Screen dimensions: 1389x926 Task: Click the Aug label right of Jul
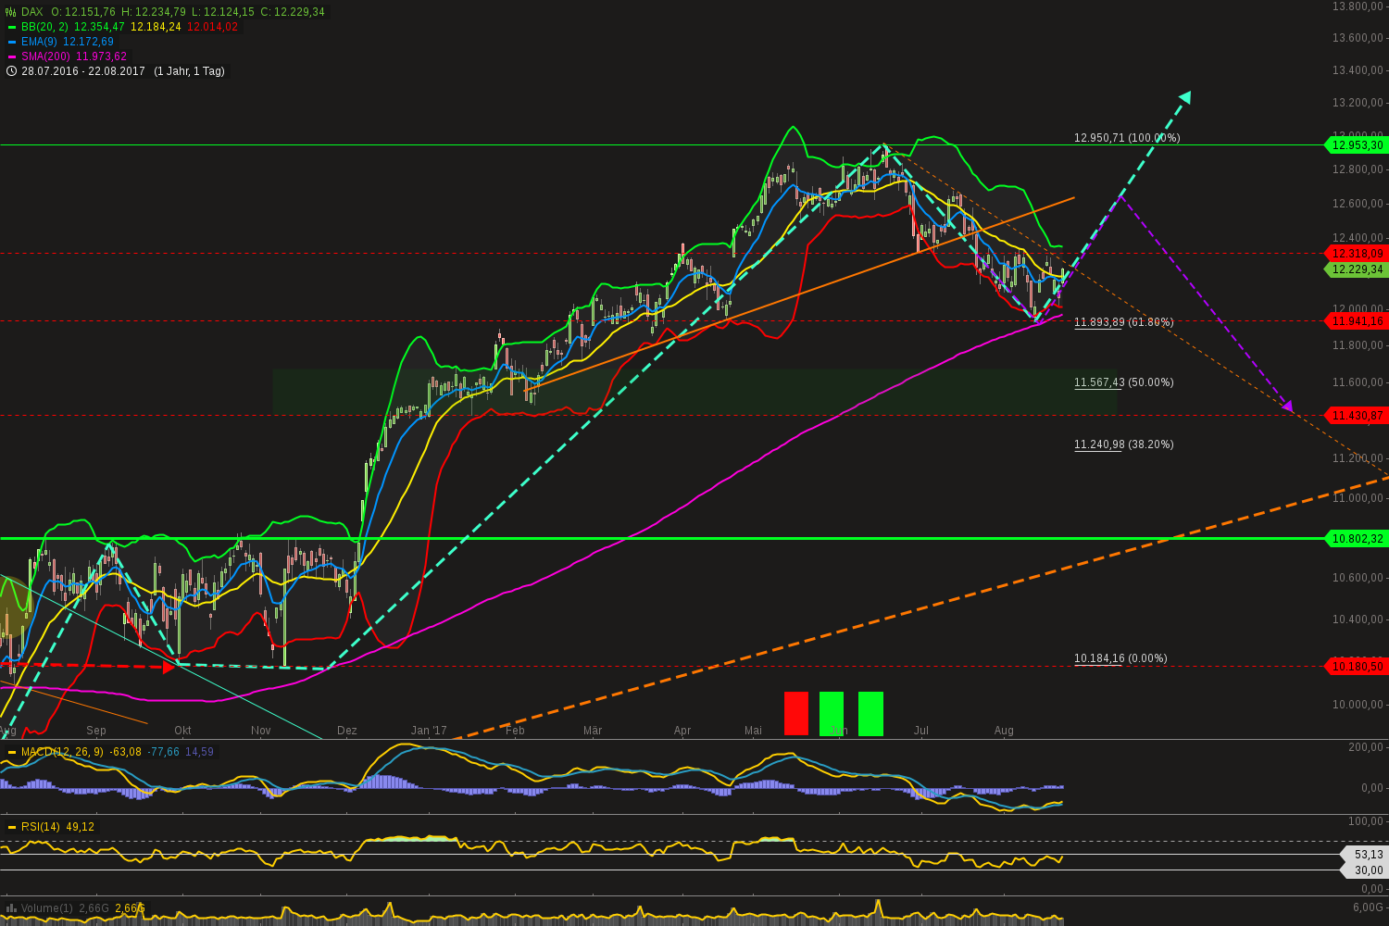[1004, 731]
